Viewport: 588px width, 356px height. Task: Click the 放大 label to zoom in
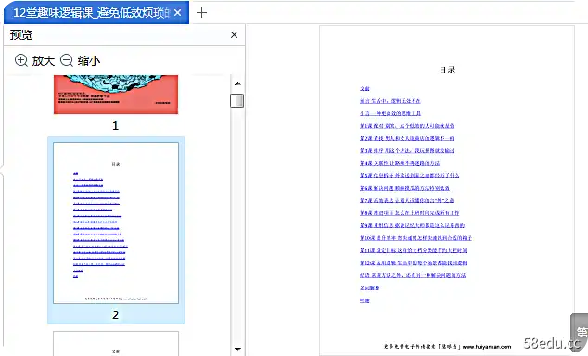point(43,60)
